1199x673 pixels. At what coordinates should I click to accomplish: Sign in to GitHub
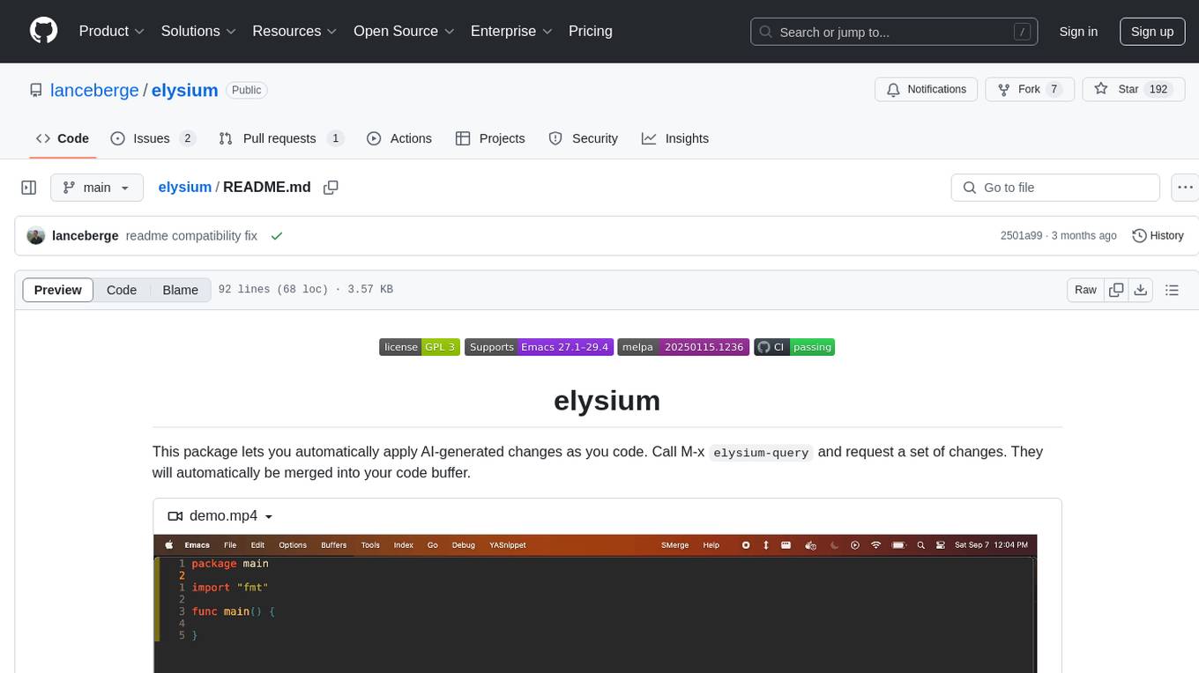1078,32
